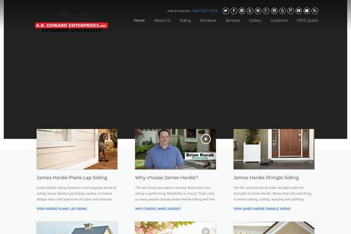
Task: Open the lap siding with dog thumbnail
Action: [x=77, y=149]
